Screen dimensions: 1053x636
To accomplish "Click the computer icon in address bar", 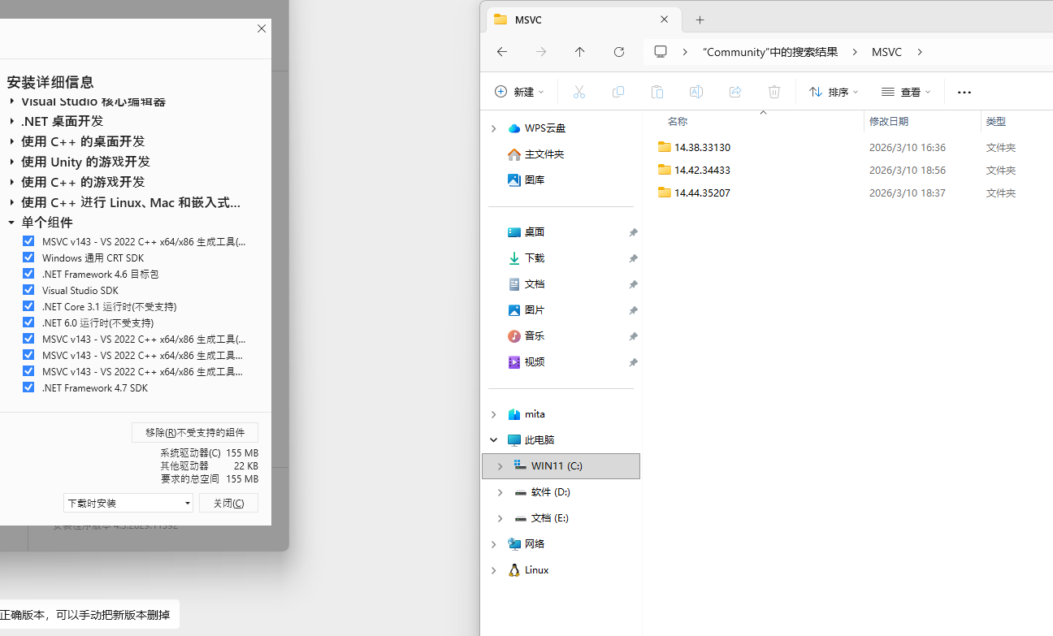I will point(661,52).
